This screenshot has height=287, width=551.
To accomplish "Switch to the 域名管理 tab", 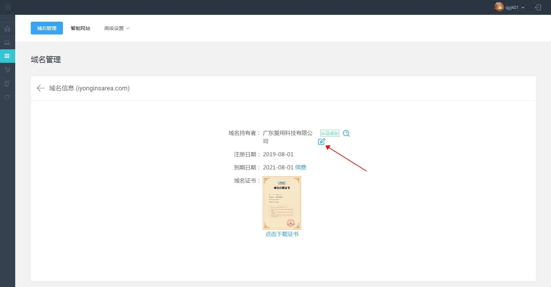I will click(x=47, y=28).
